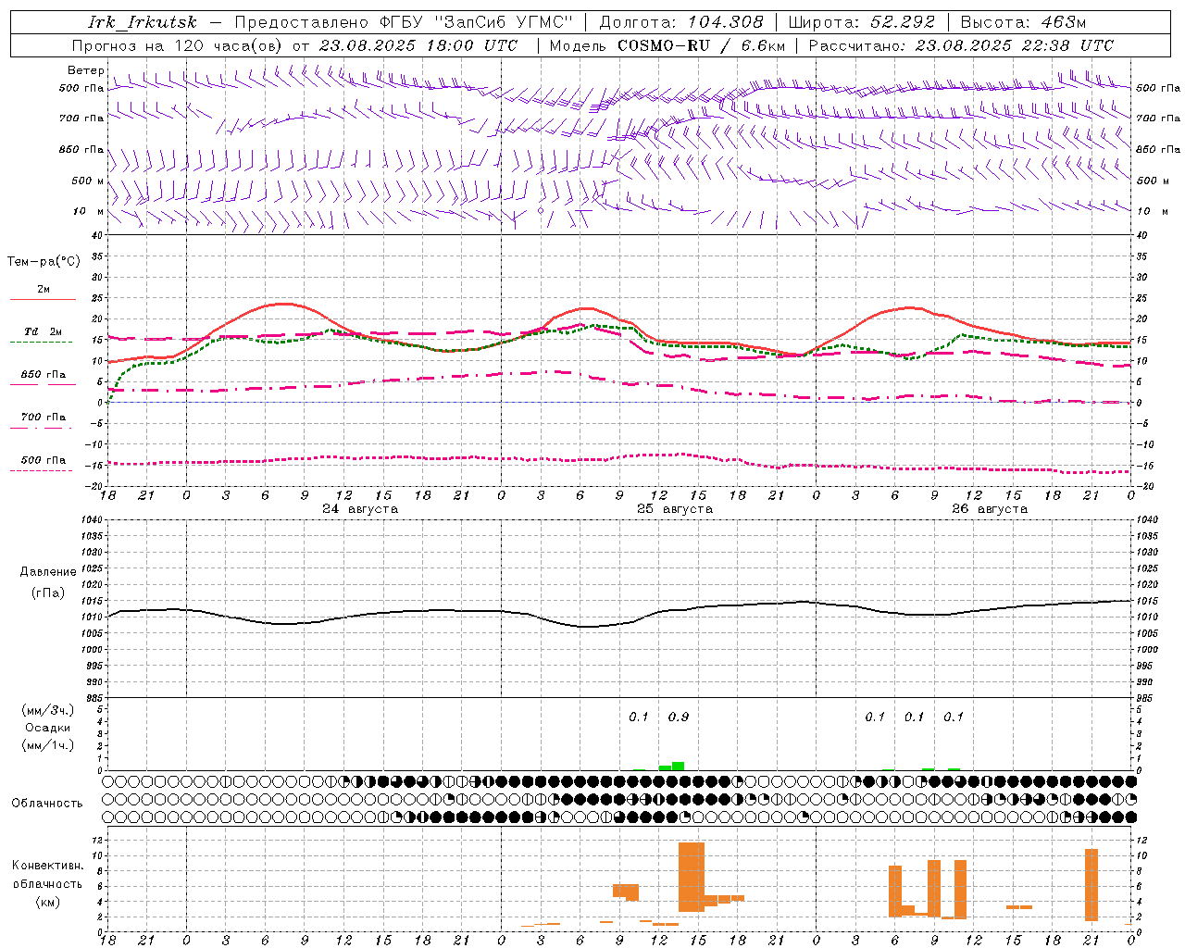Click the red 2м temperature legend line
1185x948 pixels.
pos(43,299)
